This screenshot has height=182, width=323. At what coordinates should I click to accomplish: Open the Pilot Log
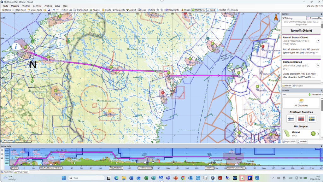pos(67,10)
